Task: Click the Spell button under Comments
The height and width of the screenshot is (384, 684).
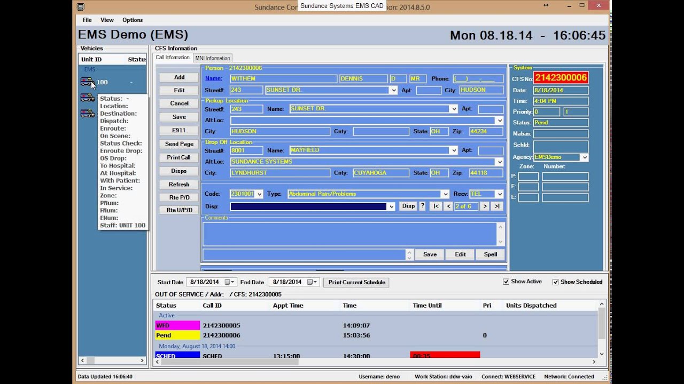Action: point(490,254)
